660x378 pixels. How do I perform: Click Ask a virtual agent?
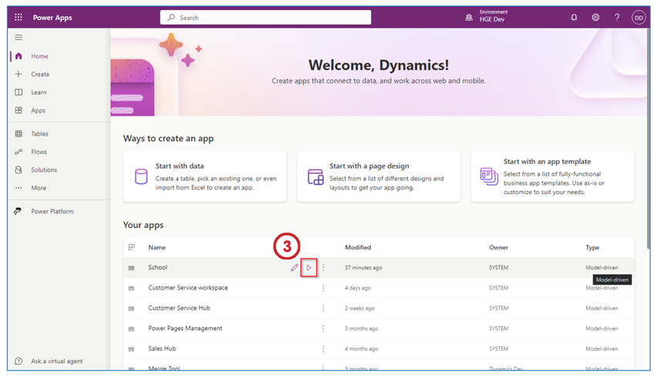point(56,361)
